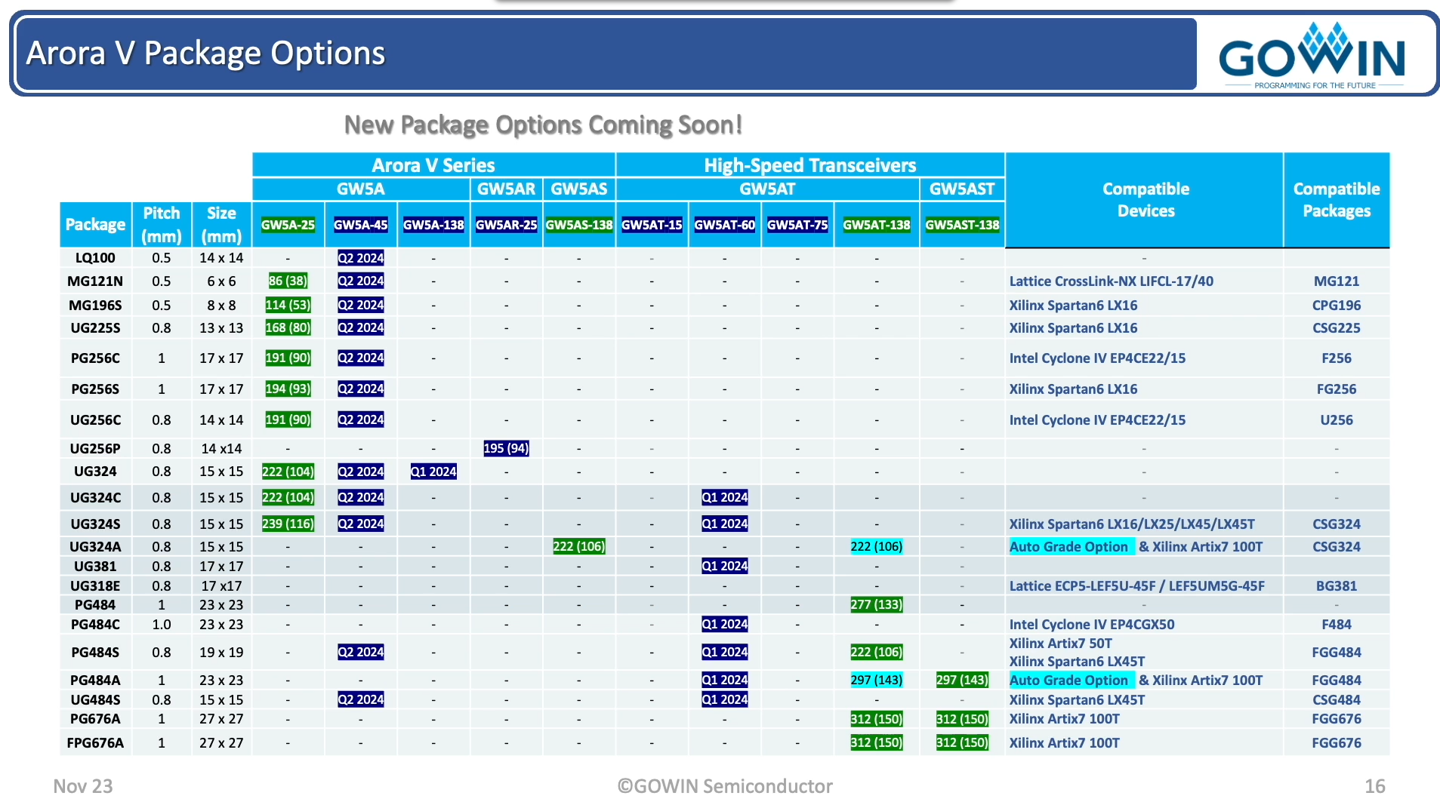Select the GW5A-45 device header
Image resolution: width=1440 pixels, height=808 pixels.
click(x=360, y=225)
